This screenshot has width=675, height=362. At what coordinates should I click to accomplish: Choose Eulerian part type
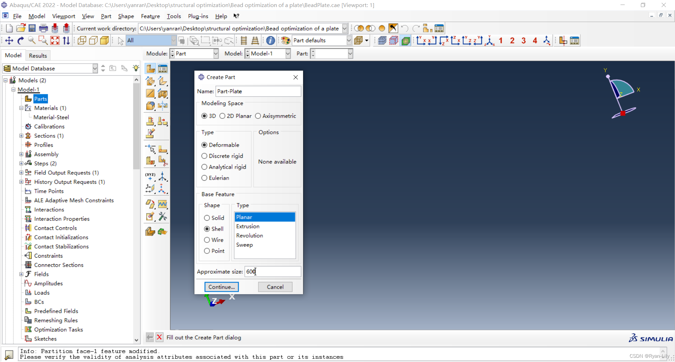[215, 178]
